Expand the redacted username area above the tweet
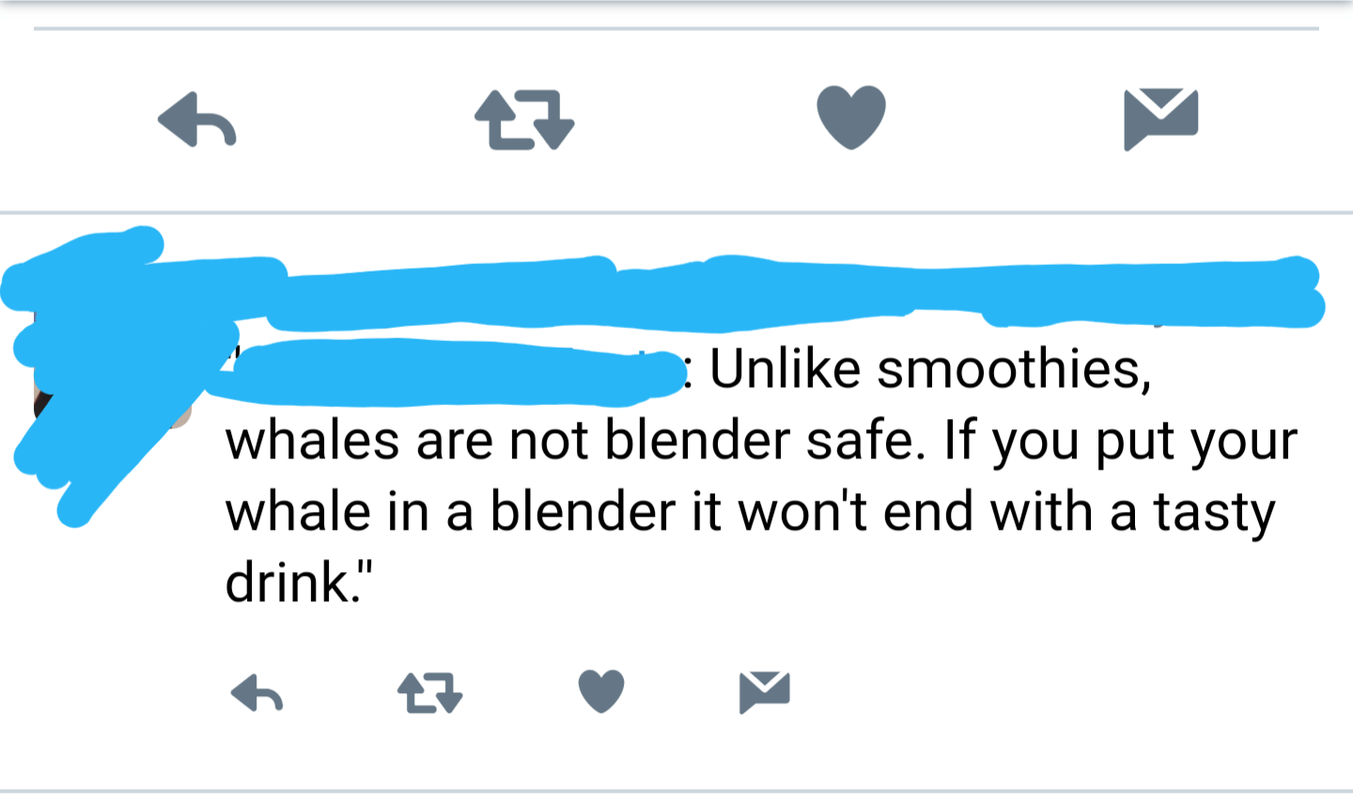Image resolution: width=1353 pixels, height=806 pixels. (658, 282)
